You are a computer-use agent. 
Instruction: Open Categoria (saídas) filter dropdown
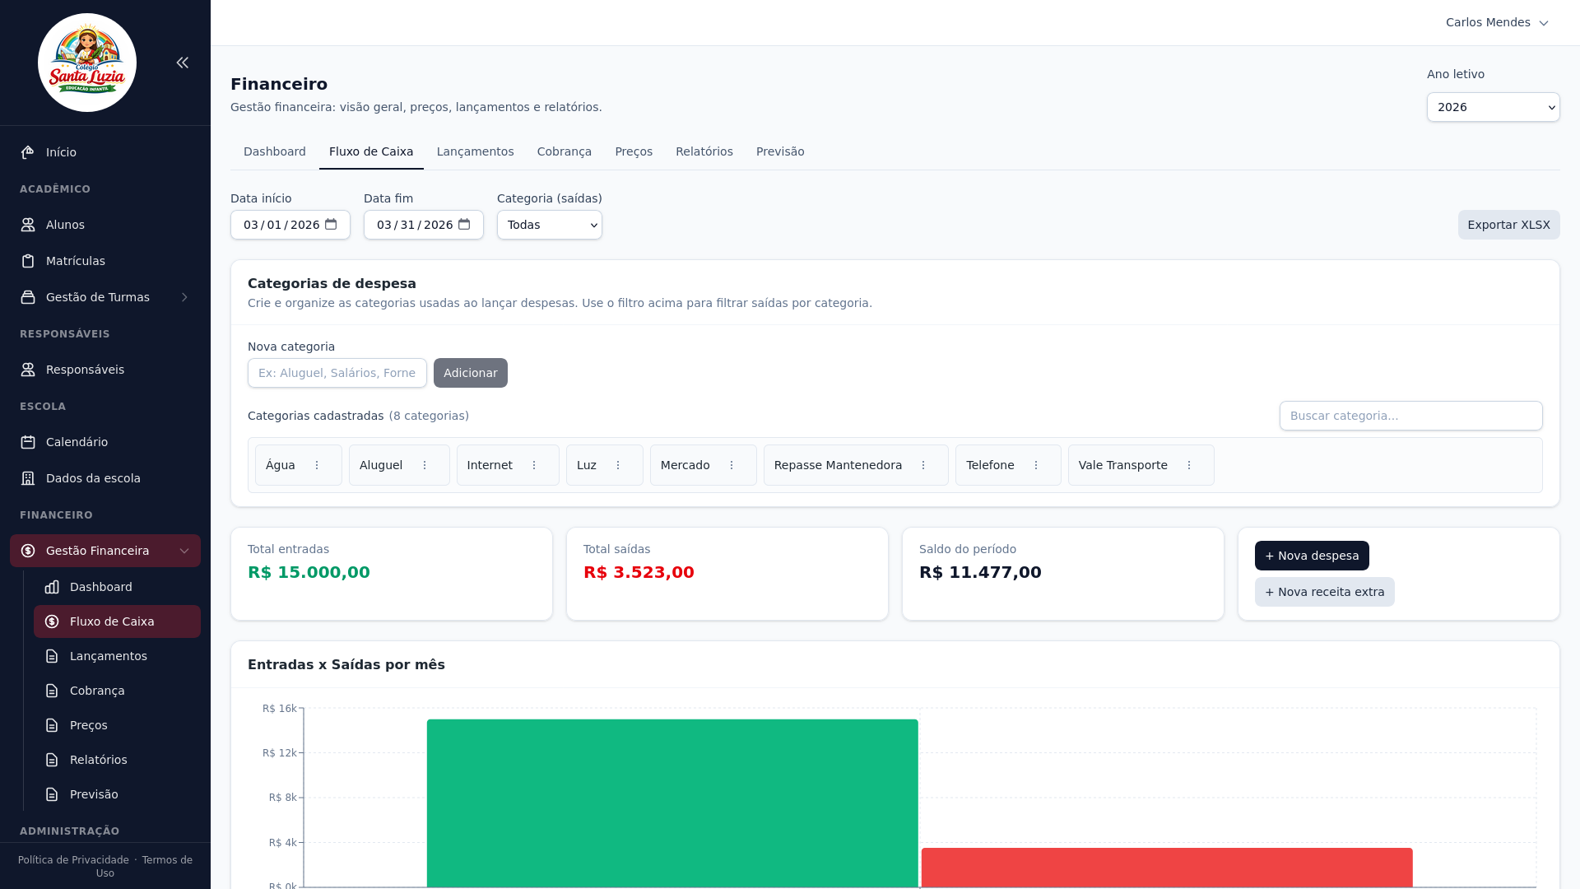click(549, 225)
